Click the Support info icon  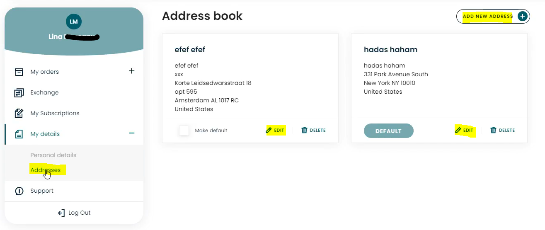[x=19, y=191]
